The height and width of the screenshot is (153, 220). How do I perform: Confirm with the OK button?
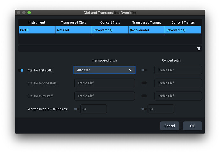point(192,126)
